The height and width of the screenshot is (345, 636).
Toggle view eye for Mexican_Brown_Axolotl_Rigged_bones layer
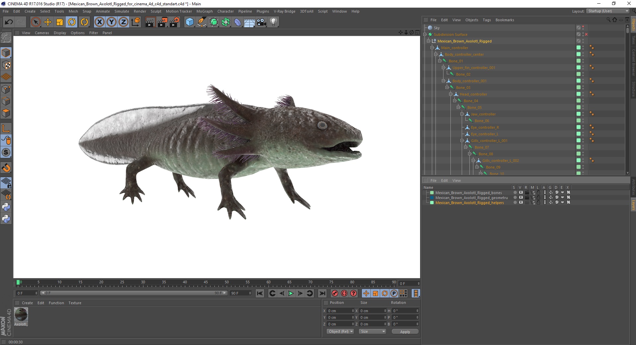tap(521, 193)
